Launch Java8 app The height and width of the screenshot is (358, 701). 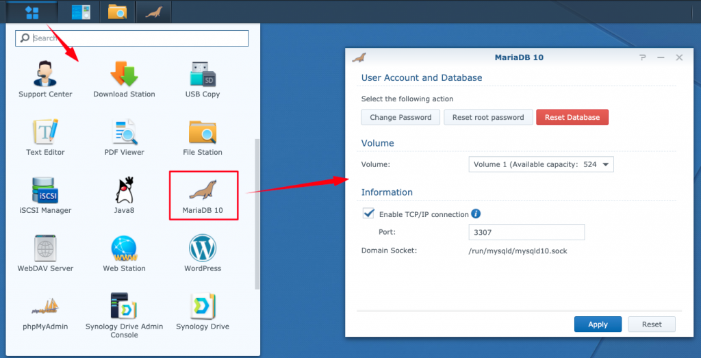pyautogui.click(x=125, y=195)
